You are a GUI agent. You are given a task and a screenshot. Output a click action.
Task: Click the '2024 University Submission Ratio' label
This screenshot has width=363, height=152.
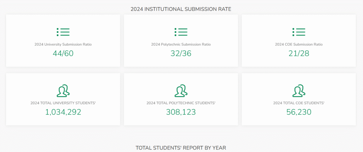point(63,44)
